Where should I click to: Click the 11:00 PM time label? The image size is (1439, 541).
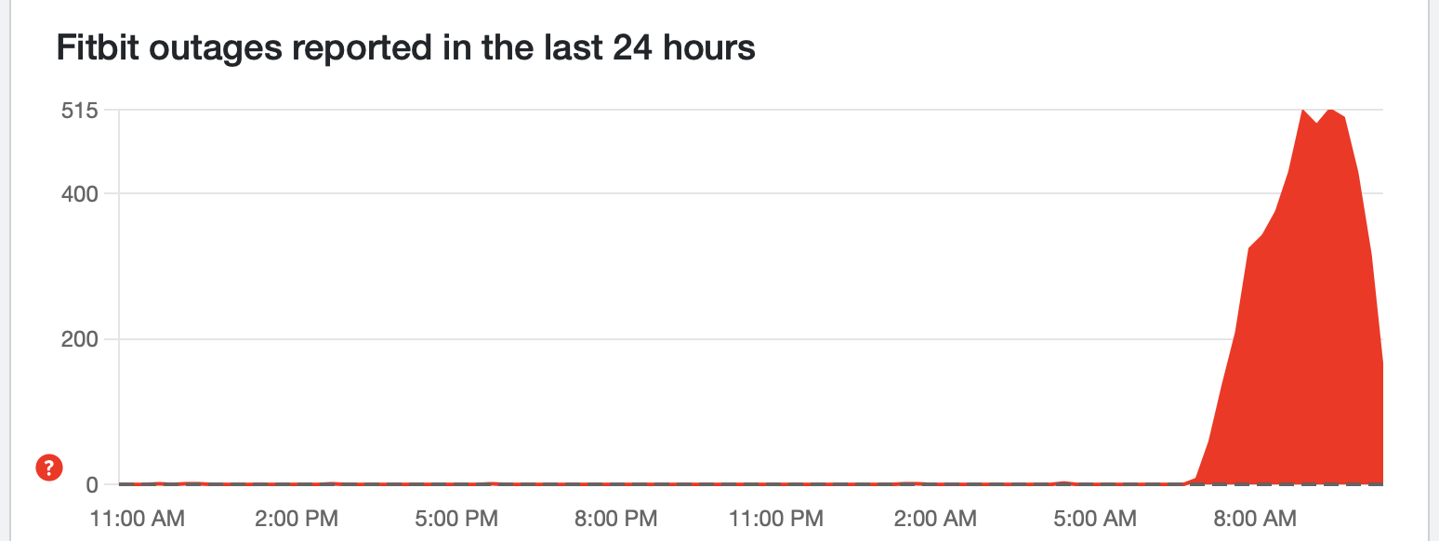[x=777, y=518]
